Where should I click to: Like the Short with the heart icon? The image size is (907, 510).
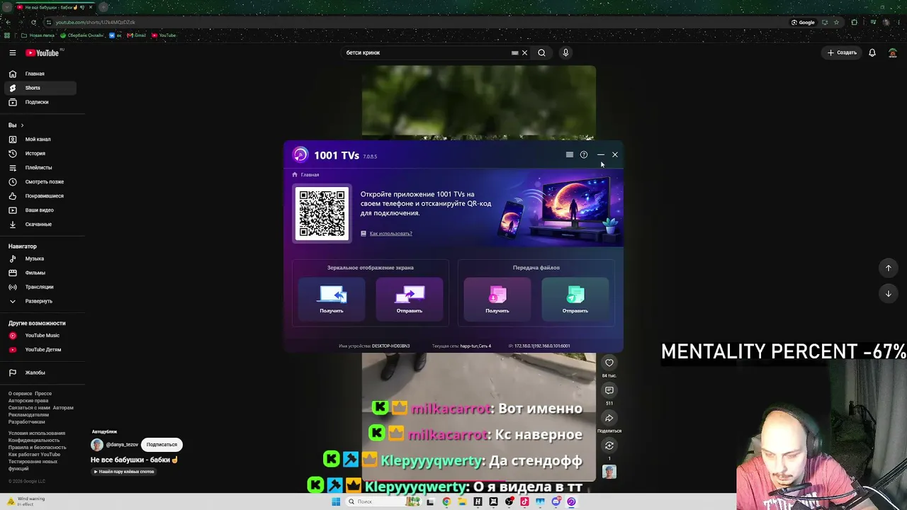click(x=609, y=363)
